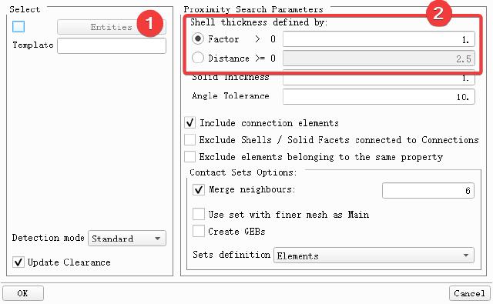Click the blue square selection icon

18,27
